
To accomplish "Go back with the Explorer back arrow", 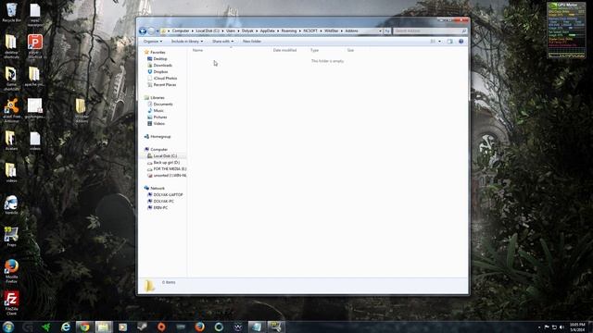I will click(x=143, y=31).
